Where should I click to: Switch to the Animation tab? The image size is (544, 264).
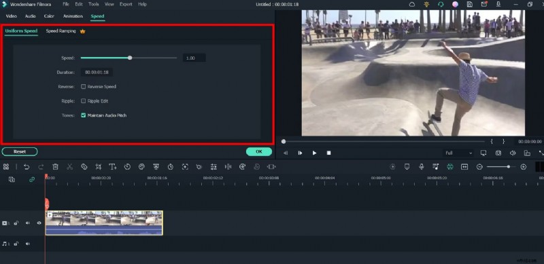tap(73, 16)
